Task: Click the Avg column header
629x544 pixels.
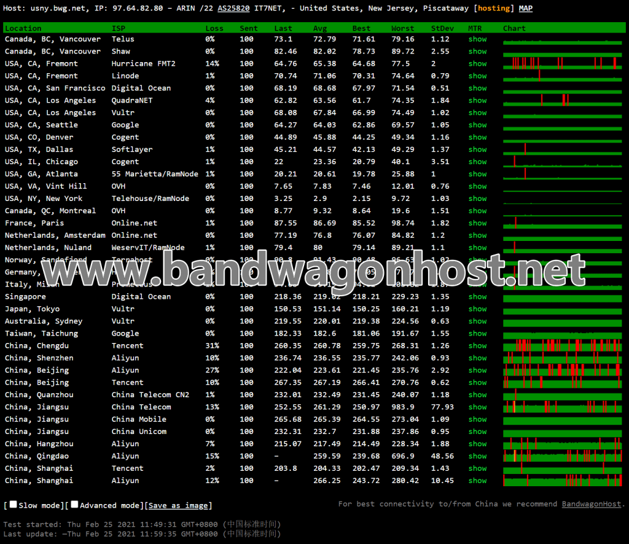Action: click(x=319, y=28)
